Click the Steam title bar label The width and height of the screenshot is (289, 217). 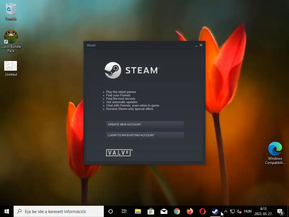[91, 45]
